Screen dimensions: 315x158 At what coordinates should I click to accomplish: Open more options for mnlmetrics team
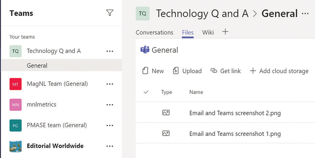click(110, 105)
